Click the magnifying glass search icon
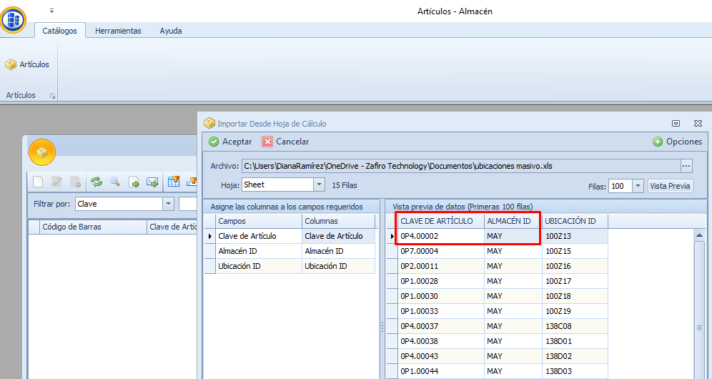Viewport: 712px width, 379px height. (x=114, y=182)
